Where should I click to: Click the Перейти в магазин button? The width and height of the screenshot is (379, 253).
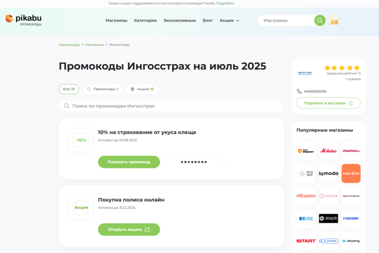tap(328, 103)
